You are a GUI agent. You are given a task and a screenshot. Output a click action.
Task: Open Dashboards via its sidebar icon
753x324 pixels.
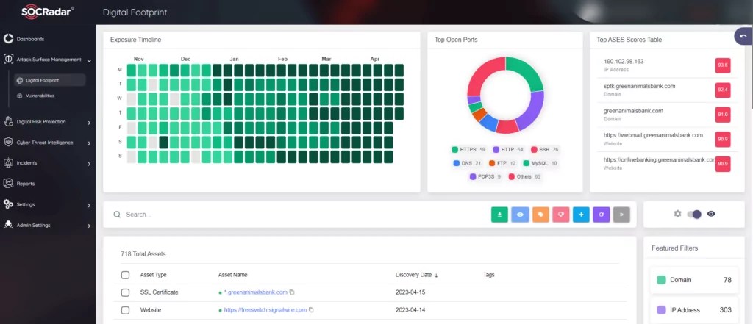click(8, 39)
